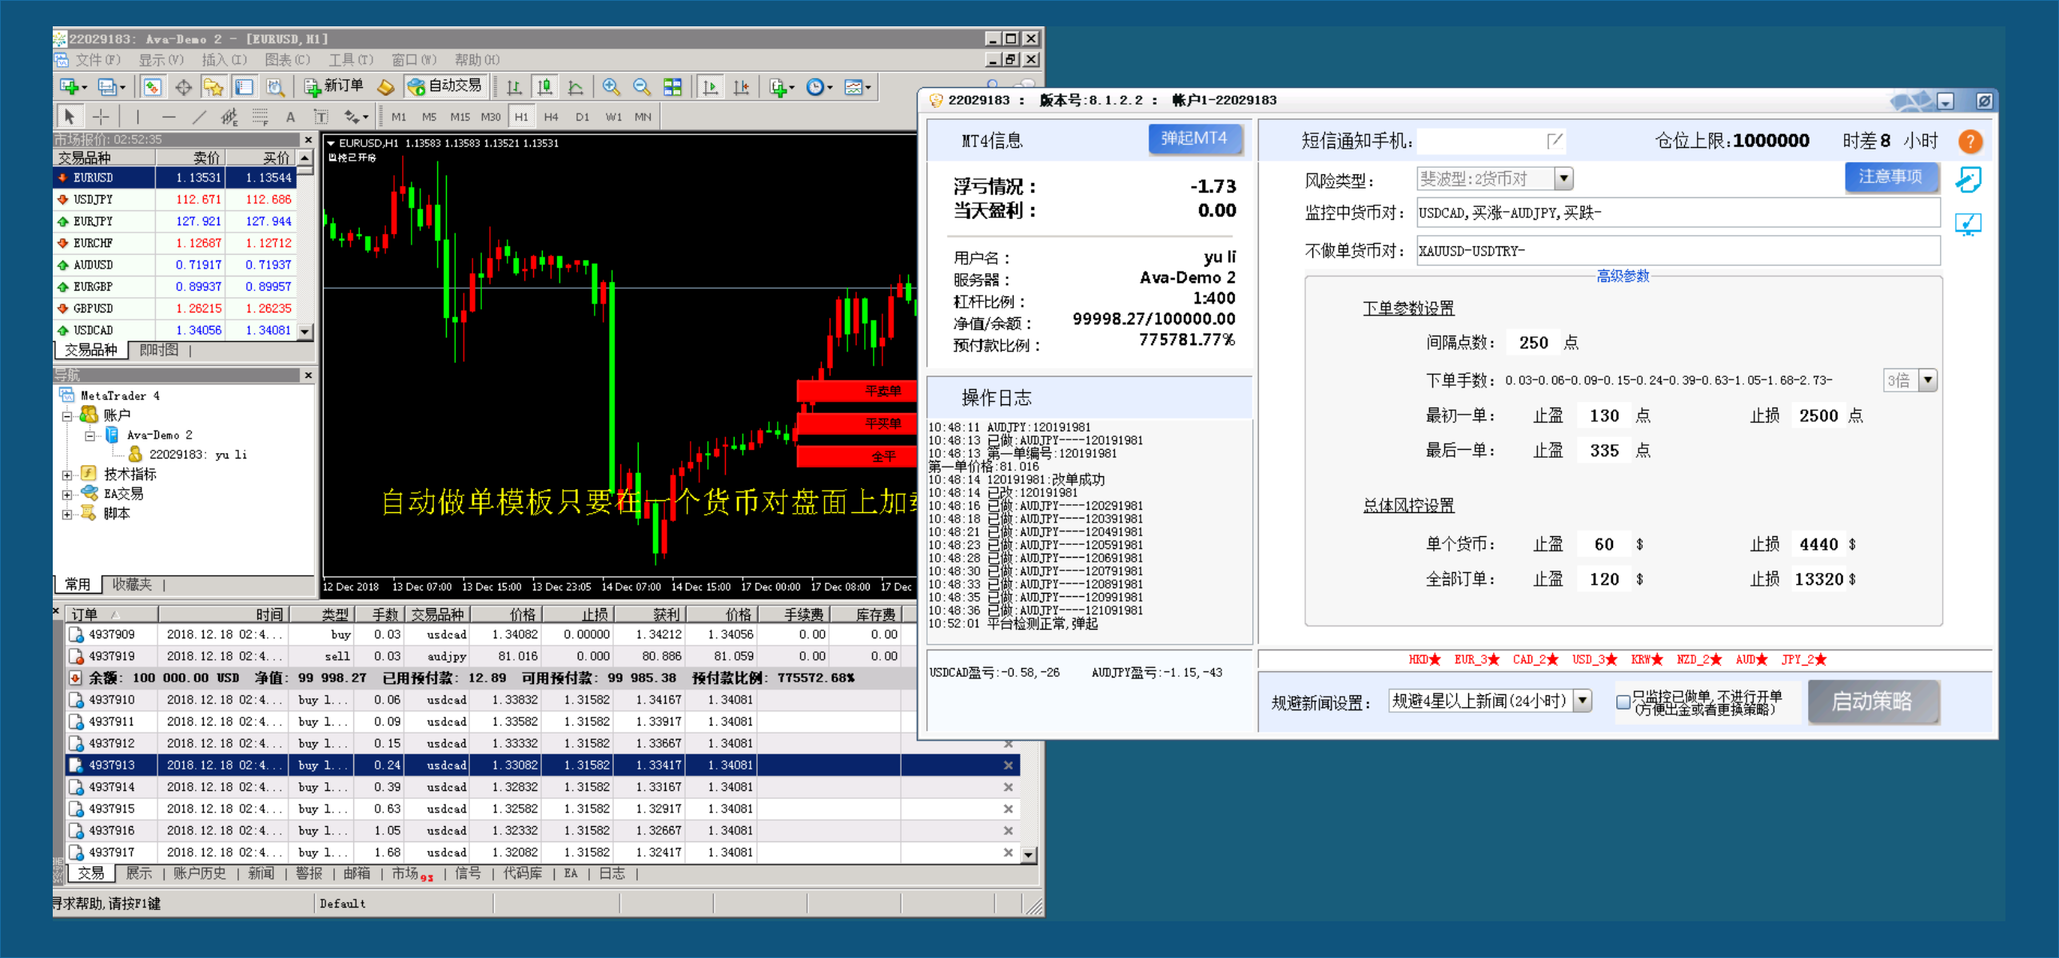Image resolution: width=2059 pixels, height=958 pixels.
Task: Click the blue monitor check icon
Action: pos(1968,224)
